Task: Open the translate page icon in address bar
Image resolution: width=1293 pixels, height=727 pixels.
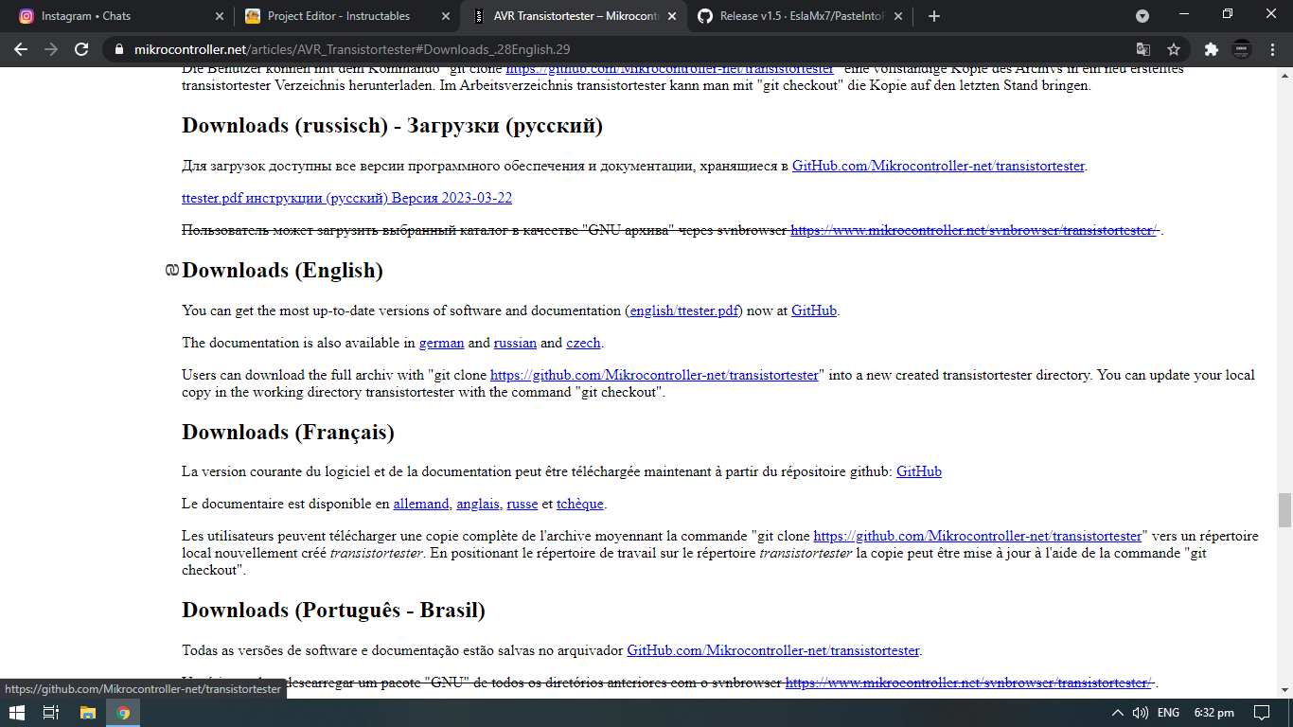Action: pos(1143,49)
